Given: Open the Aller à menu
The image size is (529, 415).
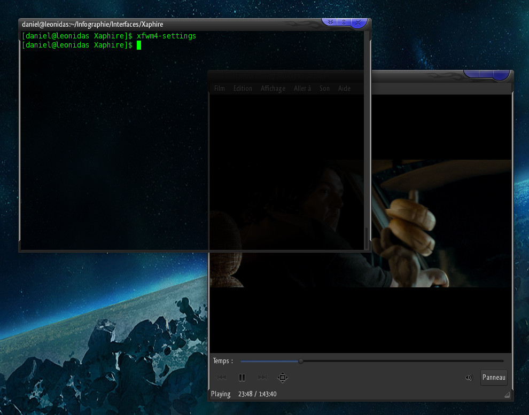Looking at the screenshot, I should [x=302, y=88].
